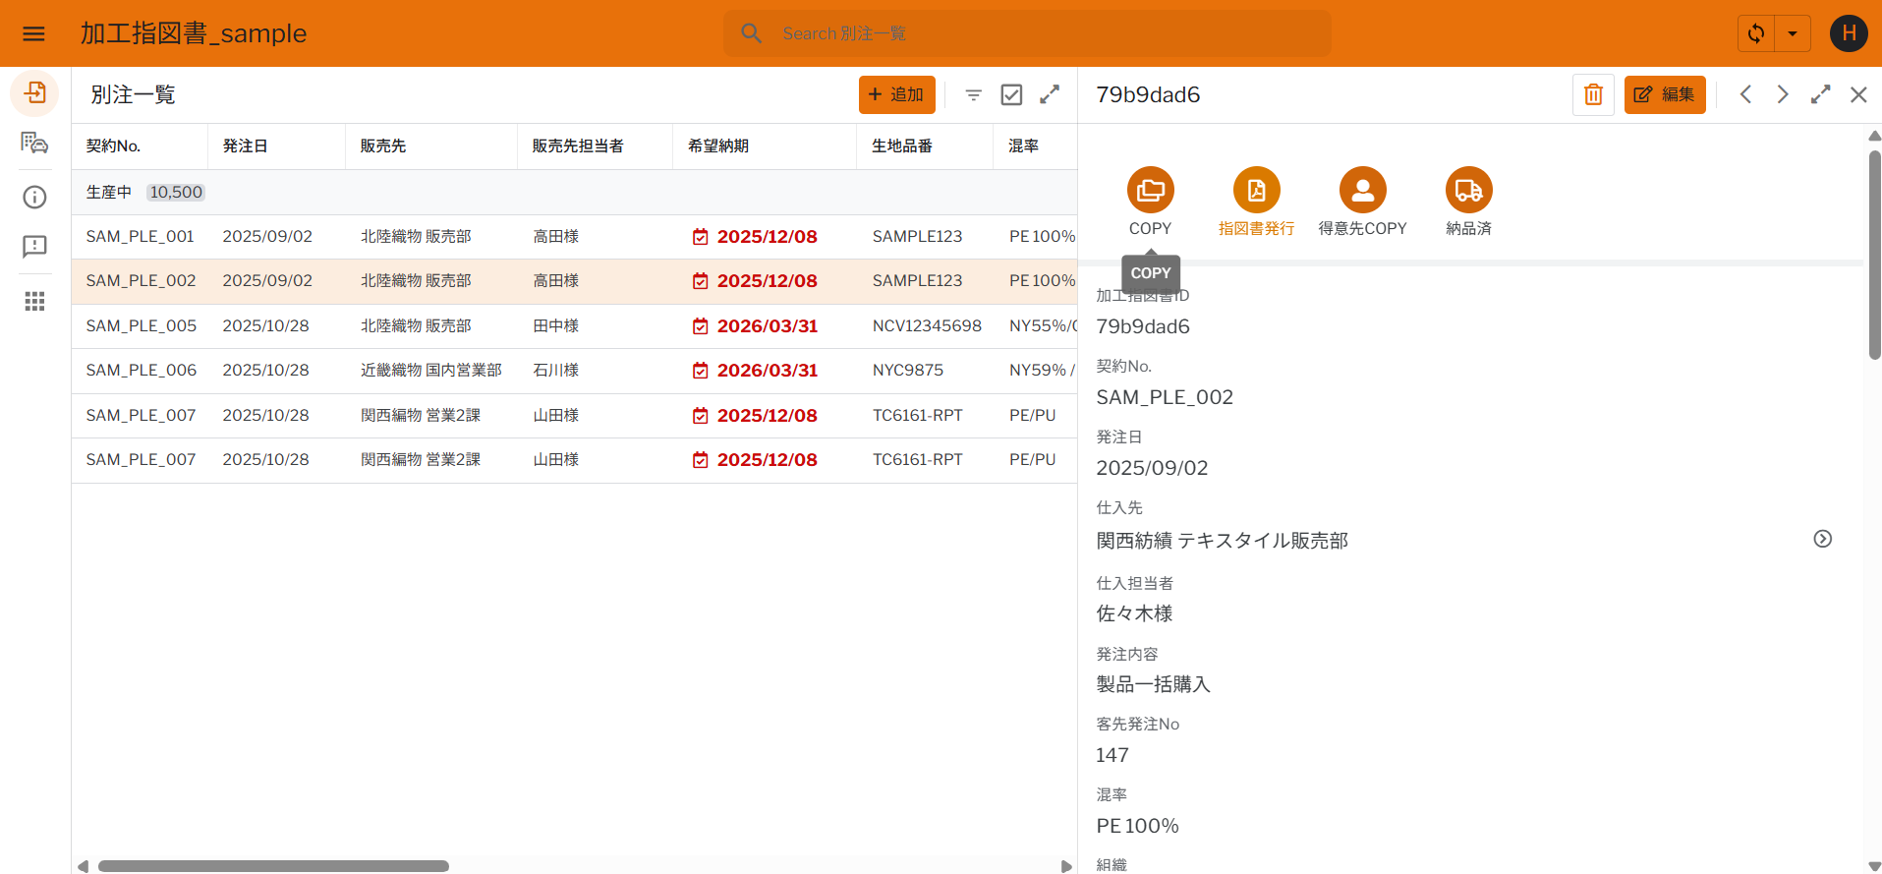Delete record using the trash icon
This screenshot has width=1882, height=874.
(1593, 94)
